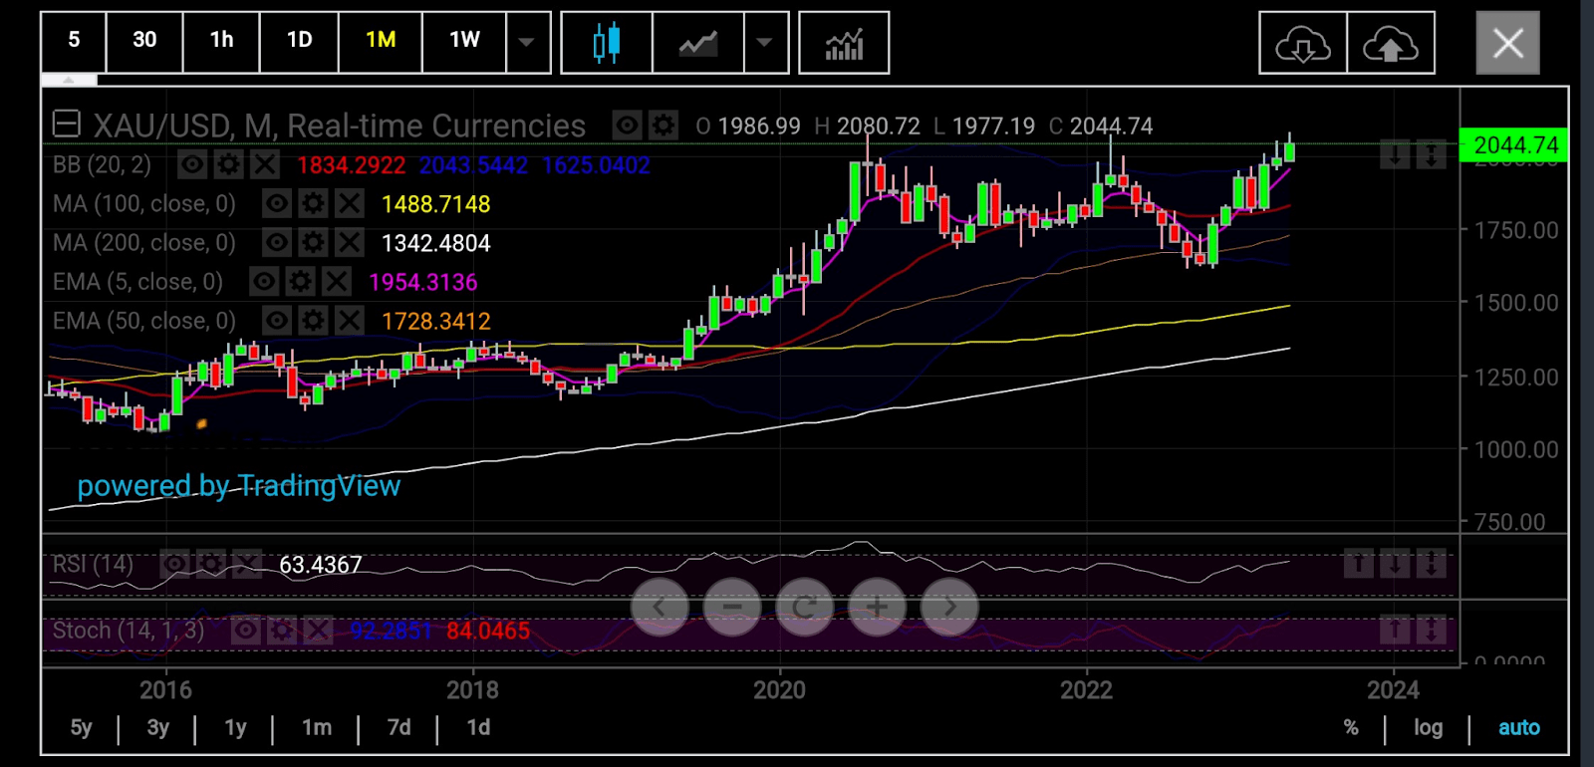Maximize the RSI pane
Viewport: 1594px width, 767px height.
click(1431, 564)
